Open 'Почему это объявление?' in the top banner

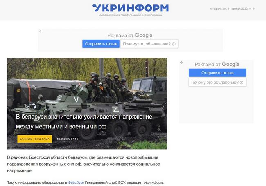(x=149, y=44)
